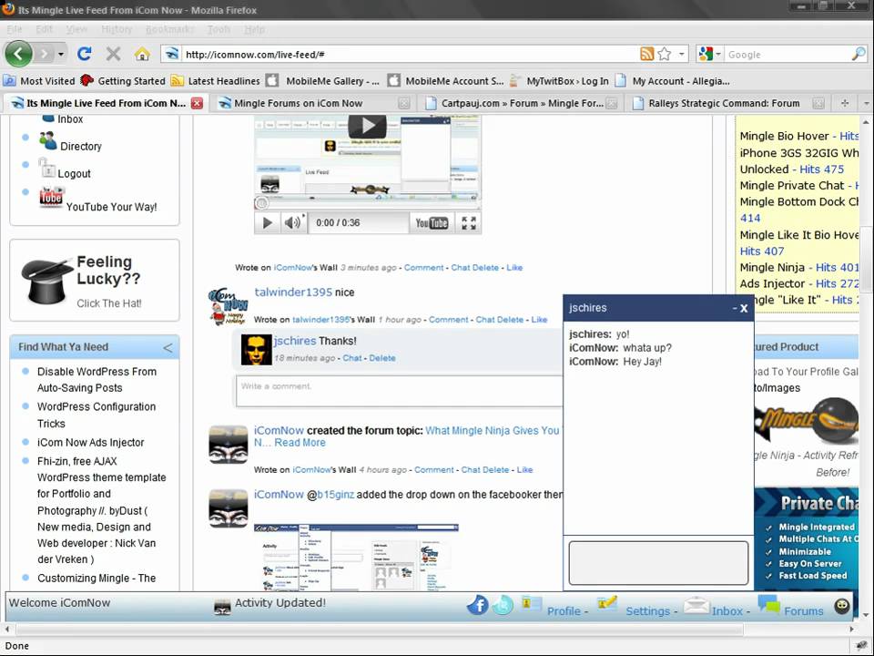Reload the page with Firefox refresh icon
Screen dimensions: 874x656
tap(85, 54)
